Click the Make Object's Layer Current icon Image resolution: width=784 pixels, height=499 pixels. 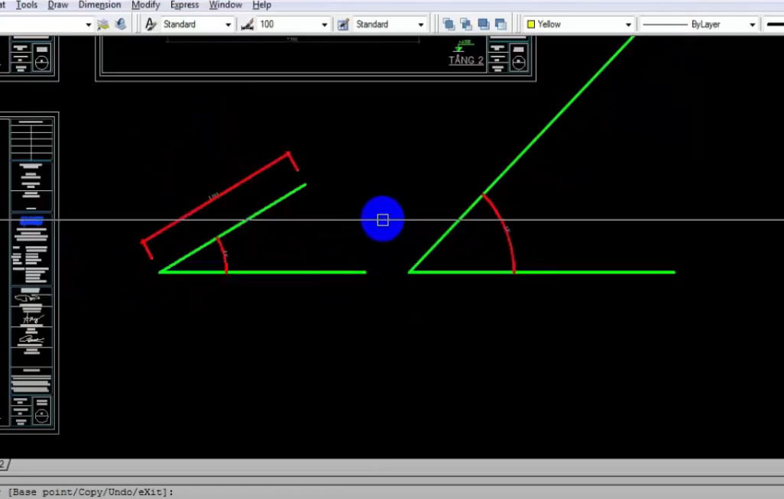103,24
